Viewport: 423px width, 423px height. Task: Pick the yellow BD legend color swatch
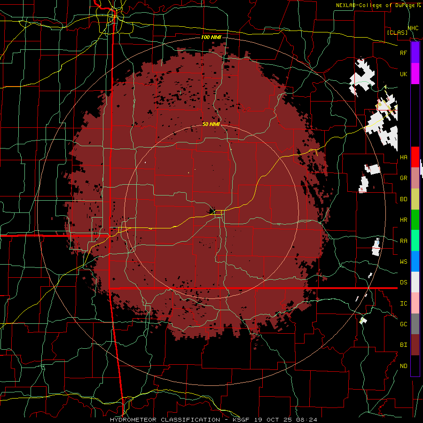415,199
